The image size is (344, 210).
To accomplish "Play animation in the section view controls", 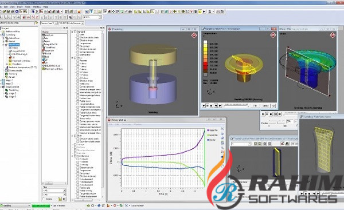I will (263, 114).
